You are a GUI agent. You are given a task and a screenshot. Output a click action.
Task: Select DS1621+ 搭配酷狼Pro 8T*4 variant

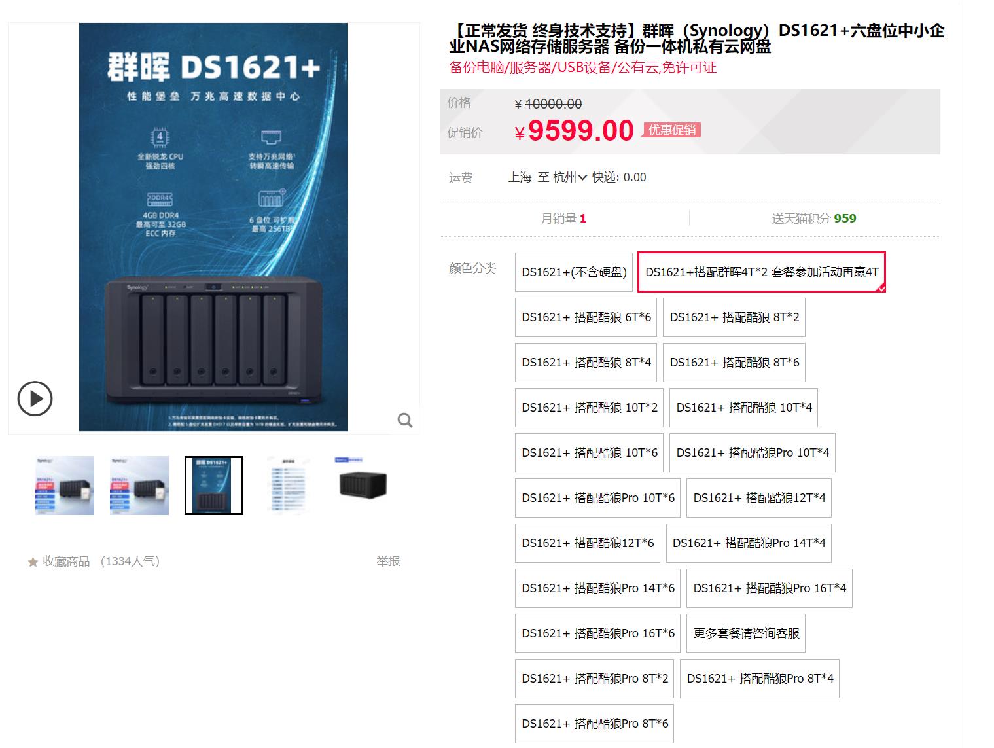click(x=760, y=679)
